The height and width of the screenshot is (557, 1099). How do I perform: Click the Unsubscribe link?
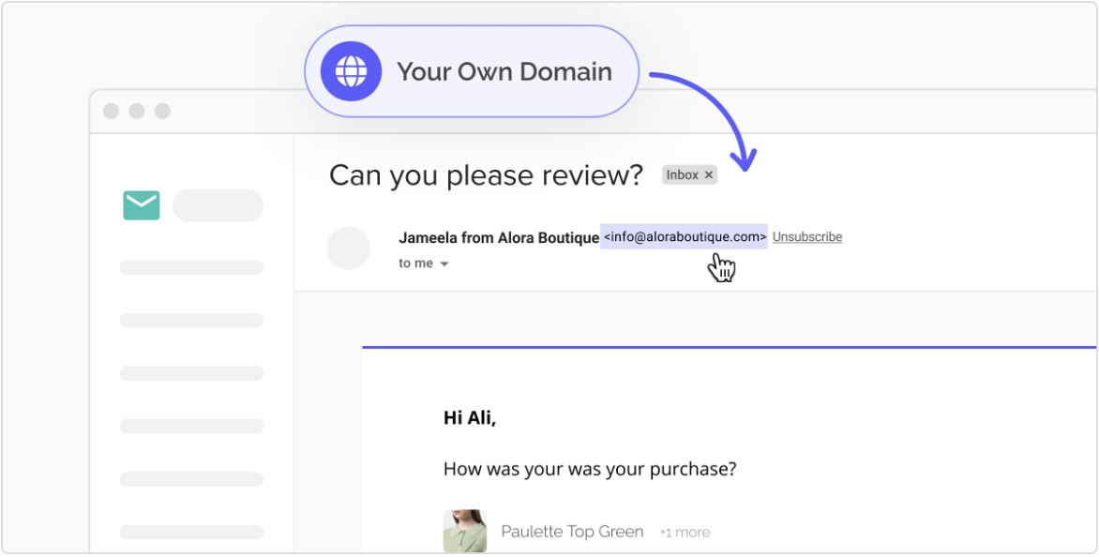(806, 236)
